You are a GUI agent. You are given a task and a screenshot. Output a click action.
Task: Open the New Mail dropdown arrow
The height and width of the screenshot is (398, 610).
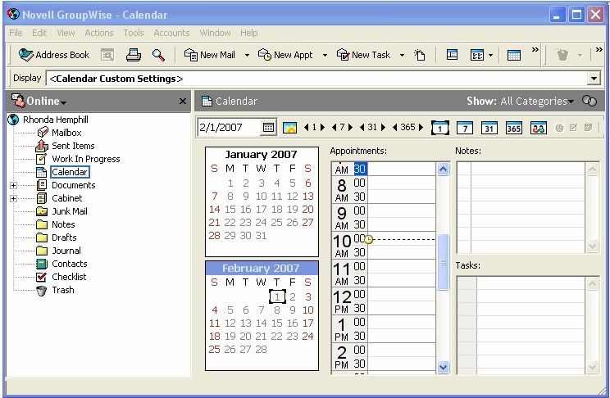point(247,55)
